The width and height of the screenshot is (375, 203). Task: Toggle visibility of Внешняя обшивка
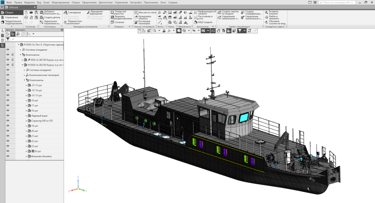7,157
